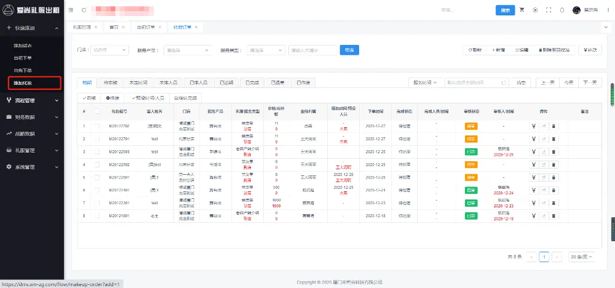Image resolution: width=615 pixels, height=288 pixels.
Task: Click the edit icon in row 6
Action: click(x=544, y=190)
